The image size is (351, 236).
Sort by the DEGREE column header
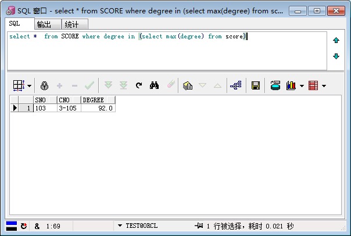(x=98, y=100)
